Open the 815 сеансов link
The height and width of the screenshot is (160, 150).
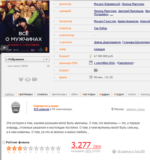pyautogui.click(x=41, y=109)
